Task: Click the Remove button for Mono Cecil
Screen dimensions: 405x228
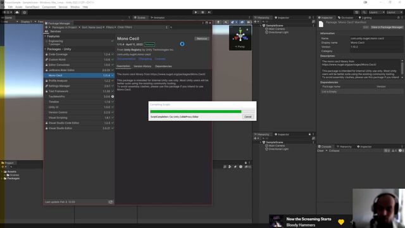Action: (202, 39)
